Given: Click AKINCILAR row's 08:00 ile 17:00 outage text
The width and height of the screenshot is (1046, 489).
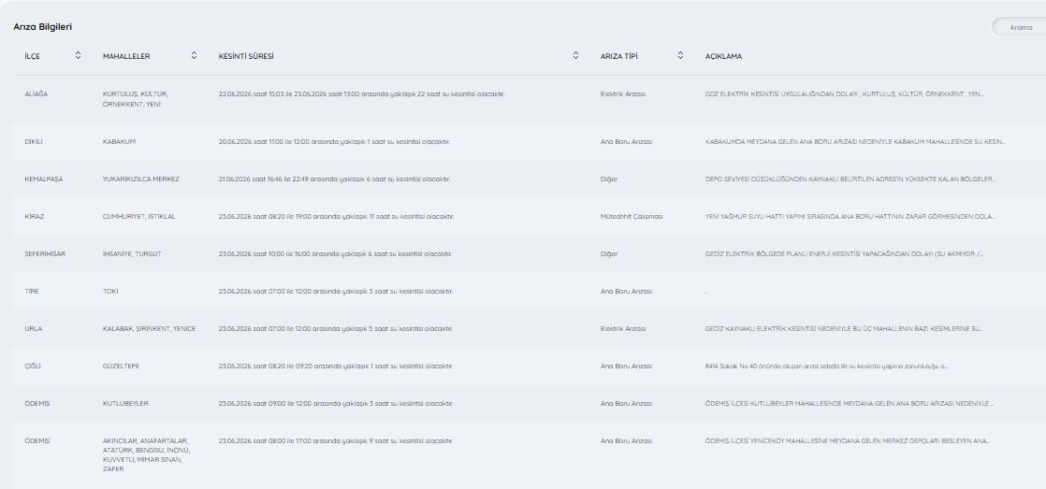Looking at the screenshot, I should 336,440.
